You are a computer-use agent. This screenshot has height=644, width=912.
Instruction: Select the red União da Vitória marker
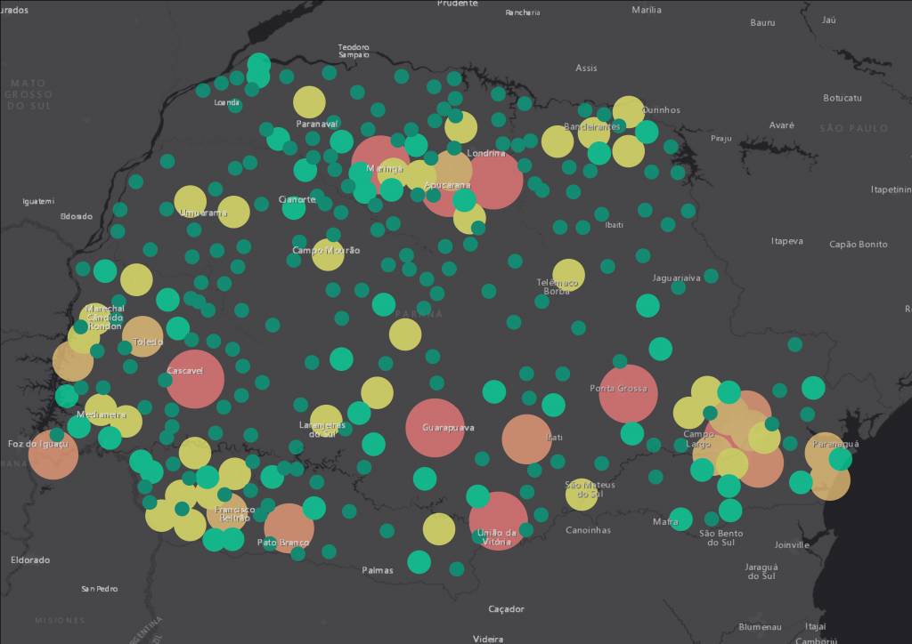point(499,521)
